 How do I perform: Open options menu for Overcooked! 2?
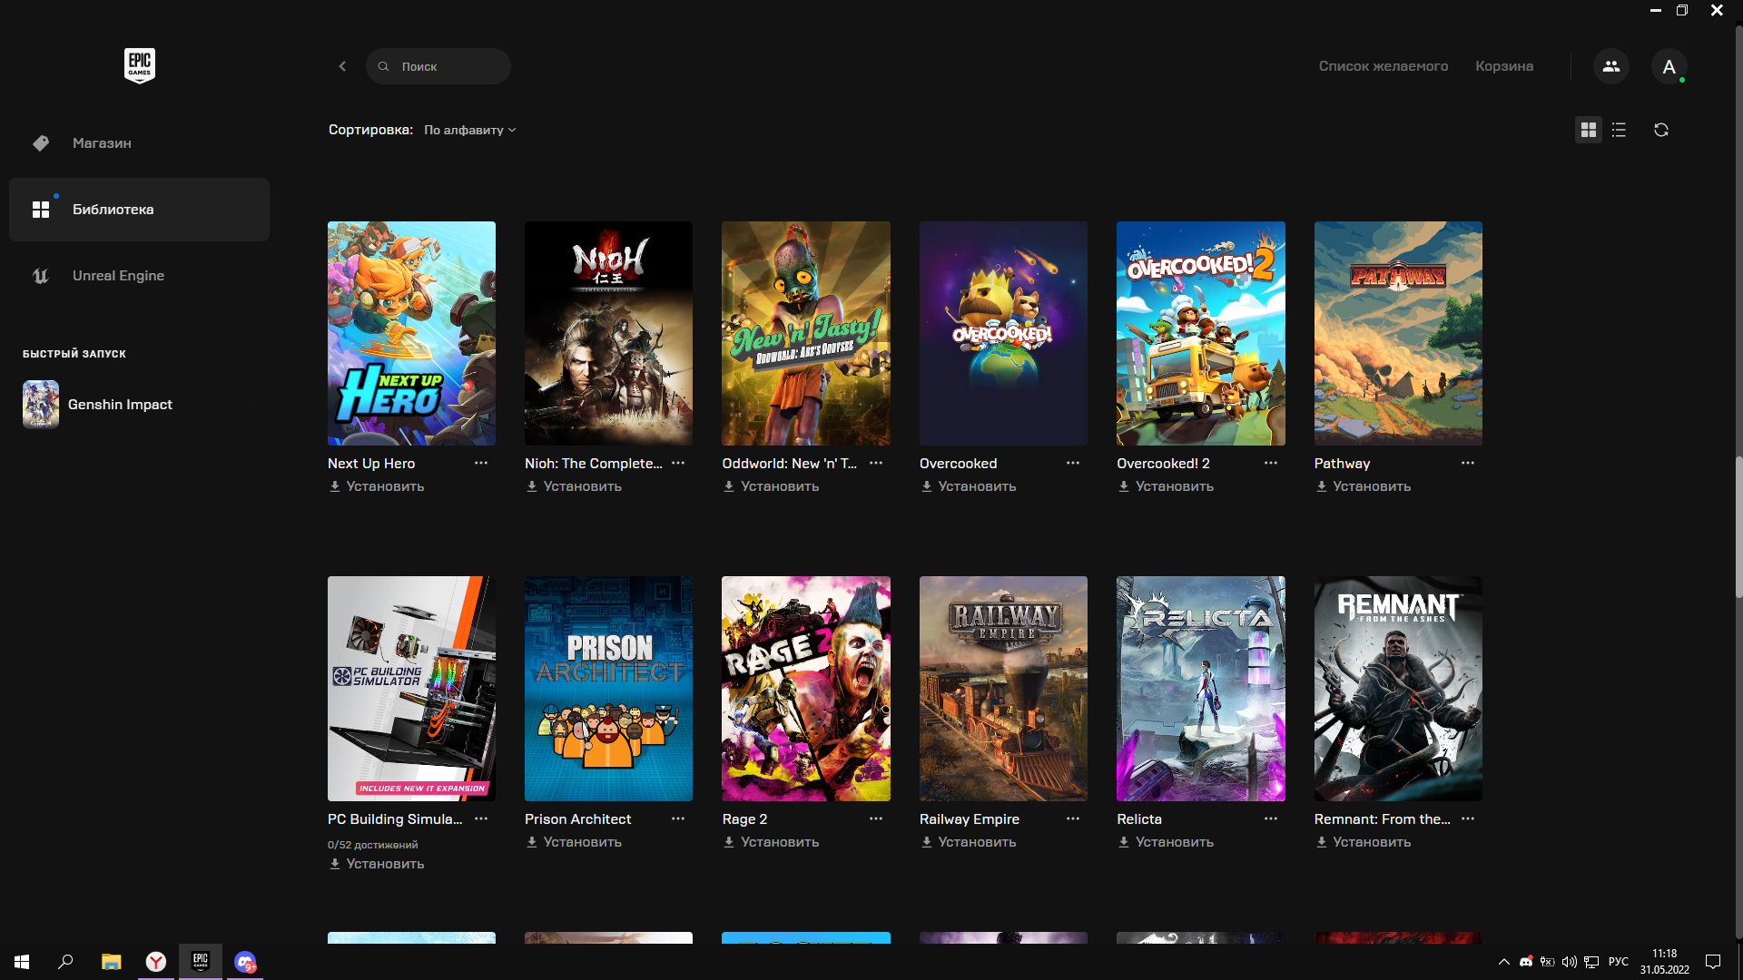click(x=1271, y=463)
